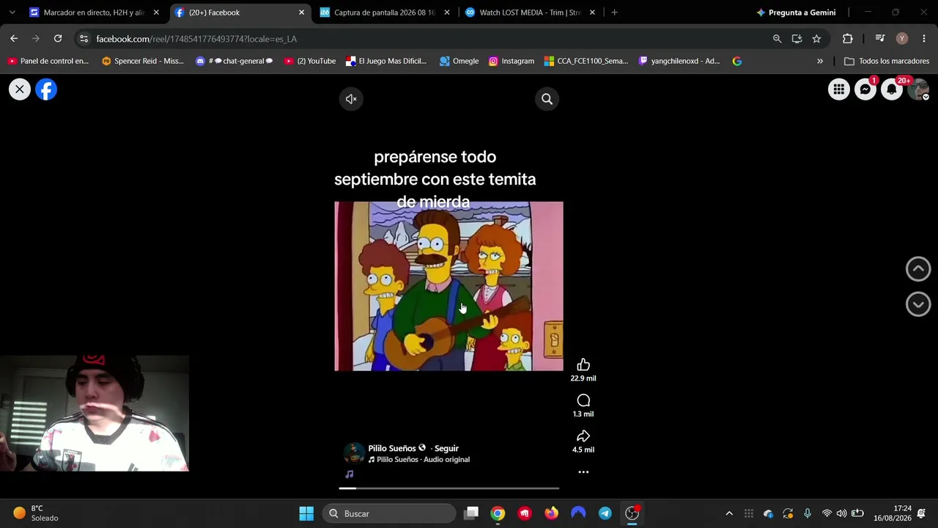938x528 pixels.
Task: Select the (20+) Facebook tab
Action: 240,12
